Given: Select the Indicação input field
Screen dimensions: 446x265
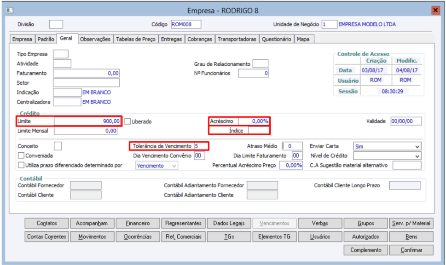Looking at the screenshot, I should click(x=67, y=92).
